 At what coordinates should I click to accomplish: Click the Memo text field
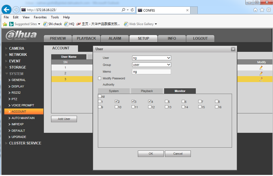tap(151, 72)
